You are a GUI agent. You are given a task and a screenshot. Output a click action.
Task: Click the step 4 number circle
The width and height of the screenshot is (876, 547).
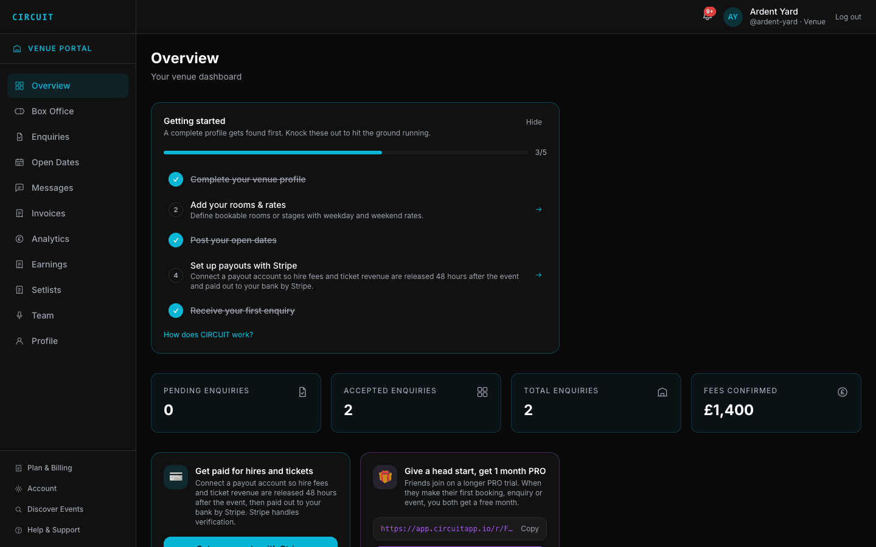[176, 275]
